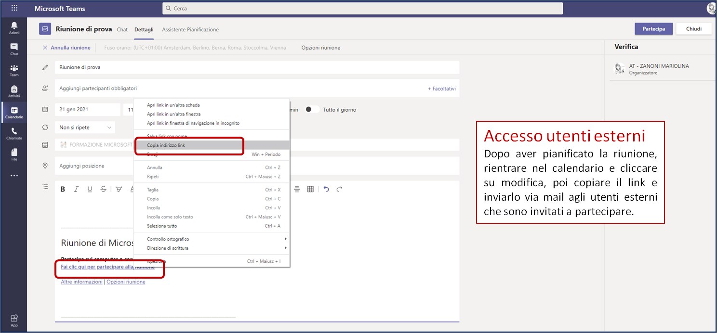Click Annulla riunione to cancel the meeting
The width and height of the screenshot is (717, 333).
click(66, 48)
